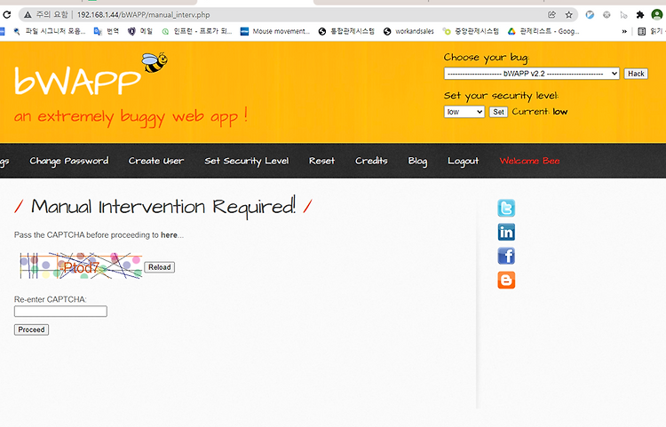Screen dimensions: 666x427
Task: Open the Facebook icon link
Action: [x=506, y=256]
